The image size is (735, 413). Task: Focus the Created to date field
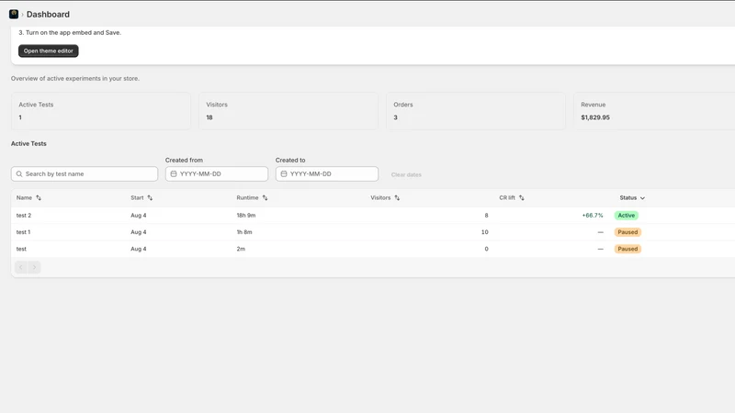(327, 173)
